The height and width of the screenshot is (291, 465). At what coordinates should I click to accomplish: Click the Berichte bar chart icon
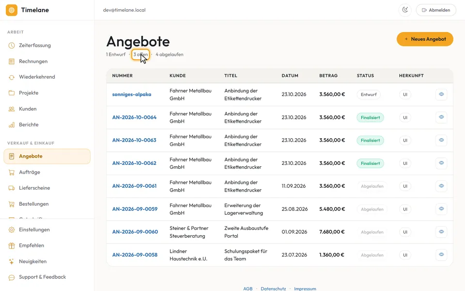12,125
